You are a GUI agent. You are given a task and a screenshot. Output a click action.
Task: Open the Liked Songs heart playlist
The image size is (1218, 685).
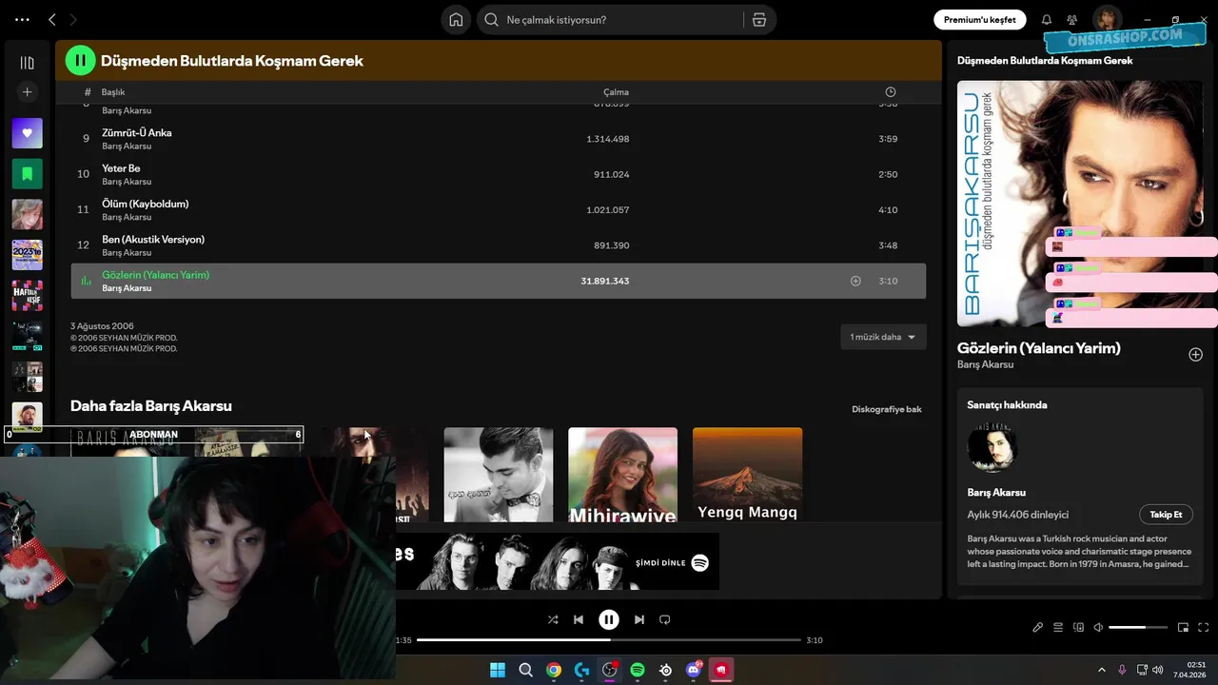pos(27,133)
